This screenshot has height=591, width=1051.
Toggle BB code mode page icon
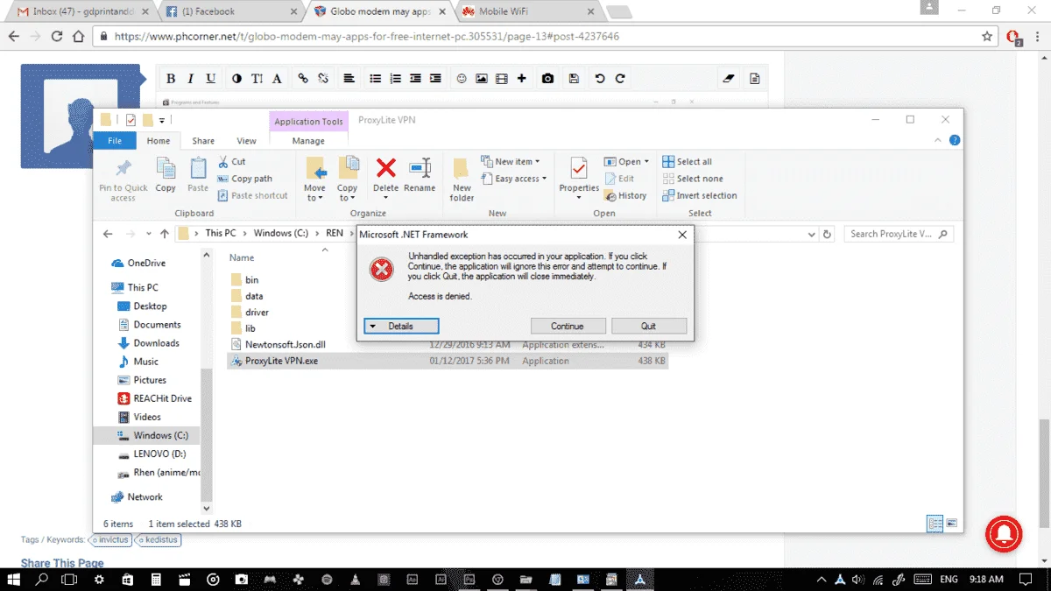point(754,78)
